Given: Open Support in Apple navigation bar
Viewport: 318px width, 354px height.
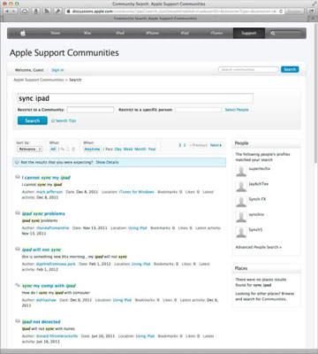Looking at the screenshot, I should (x=249, y=33).
